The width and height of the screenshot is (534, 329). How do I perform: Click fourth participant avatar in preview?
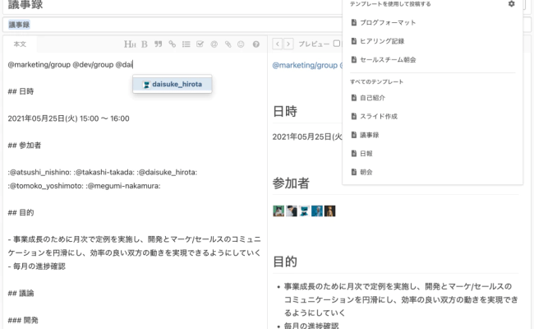(317, 211)
